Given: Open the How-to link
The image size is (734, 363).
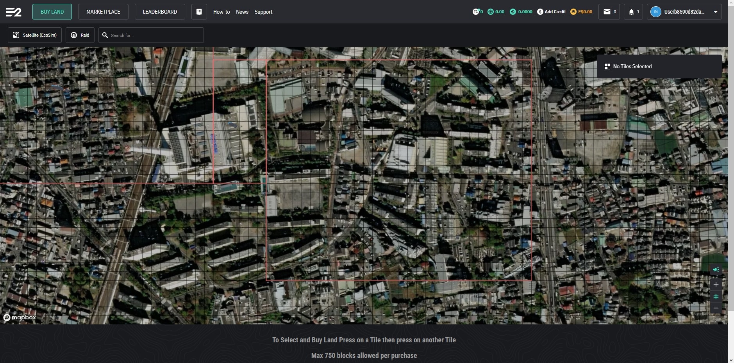Looking at the screenshot, I should pos(221,12).
